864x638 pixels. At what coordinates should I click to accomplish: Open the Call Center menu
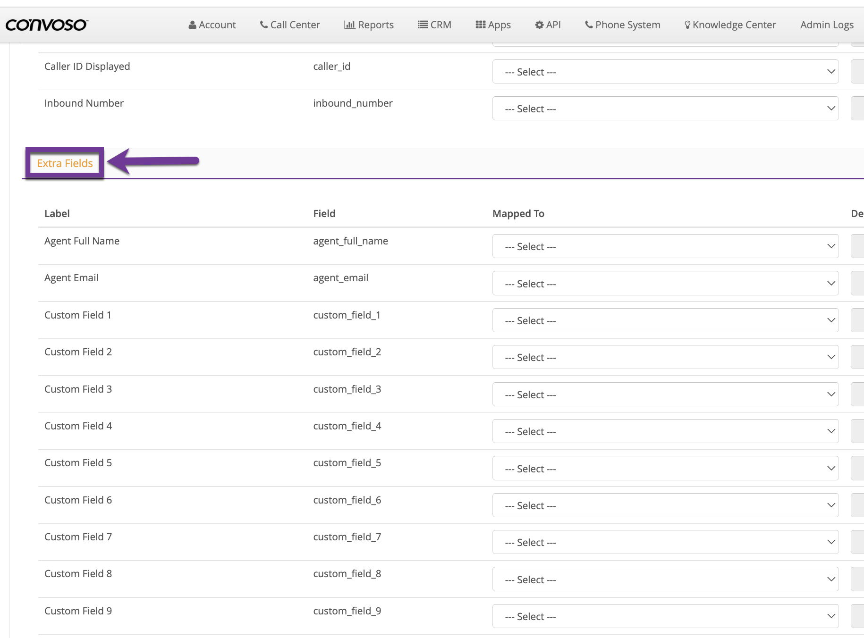point(290,25)
